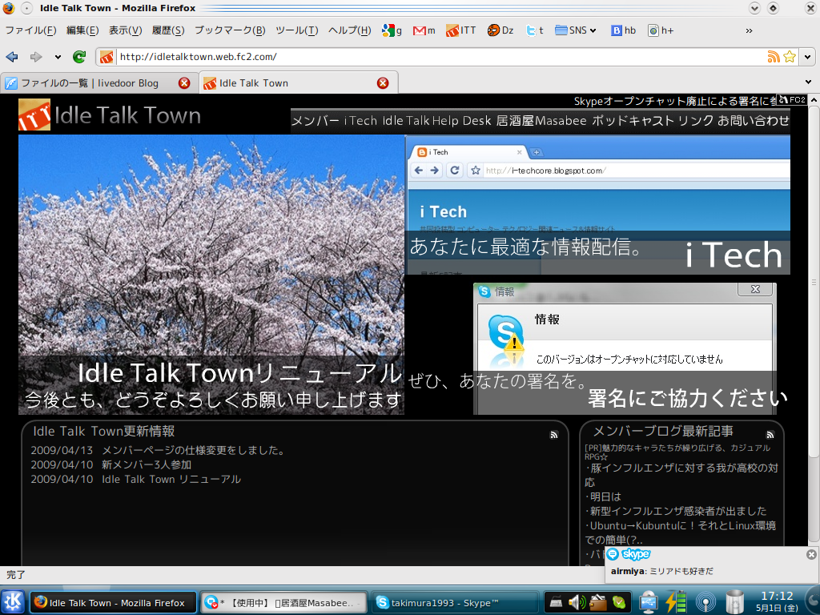Select '2009/04/13 メンバーページの仕様変更' news entry
This screenshot has height=615, width=820.
(158, 450)
